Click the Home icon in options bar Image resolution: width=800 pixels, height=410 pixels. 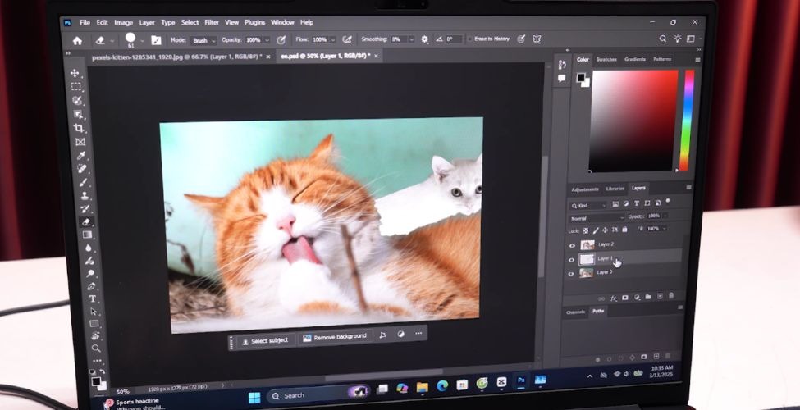77,40
